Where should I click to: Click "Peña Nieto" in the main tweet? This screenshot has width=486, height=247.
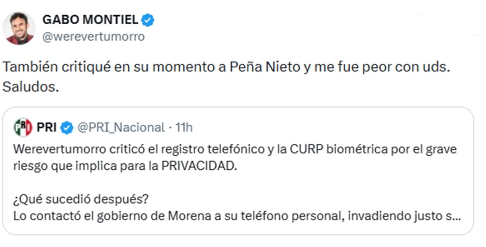coord(265,67)
